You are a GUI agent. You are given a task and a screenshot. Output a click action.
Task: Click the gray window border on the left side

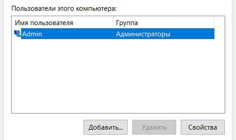tap(1, 70)
